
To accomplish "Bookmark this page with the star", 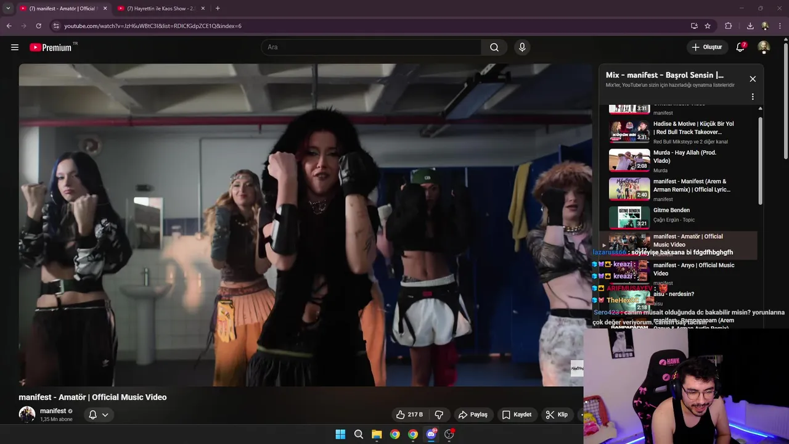I will click(708, 26).
